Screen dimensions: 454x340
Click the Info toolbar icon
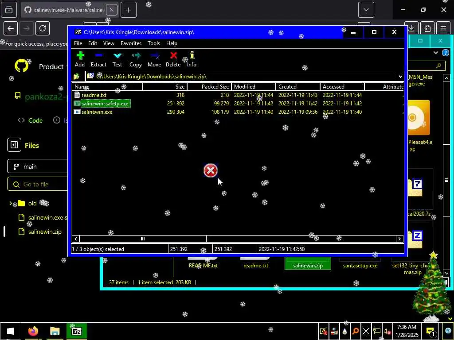[192, 59]
